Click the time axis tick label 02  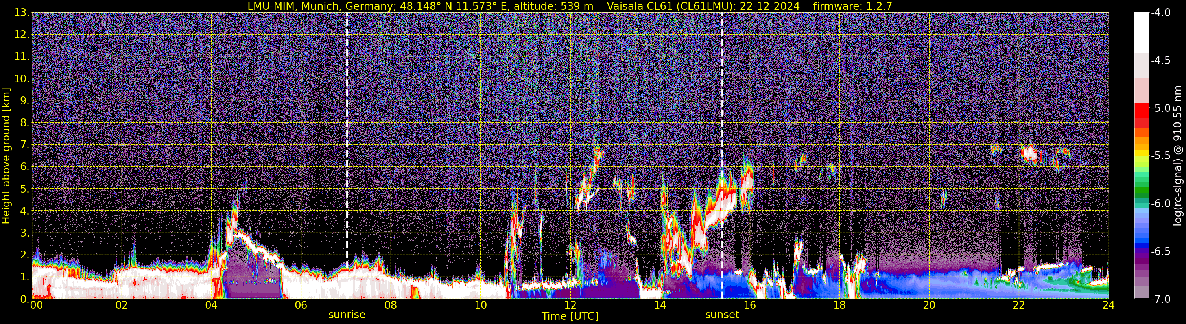(x=122, y=306)
